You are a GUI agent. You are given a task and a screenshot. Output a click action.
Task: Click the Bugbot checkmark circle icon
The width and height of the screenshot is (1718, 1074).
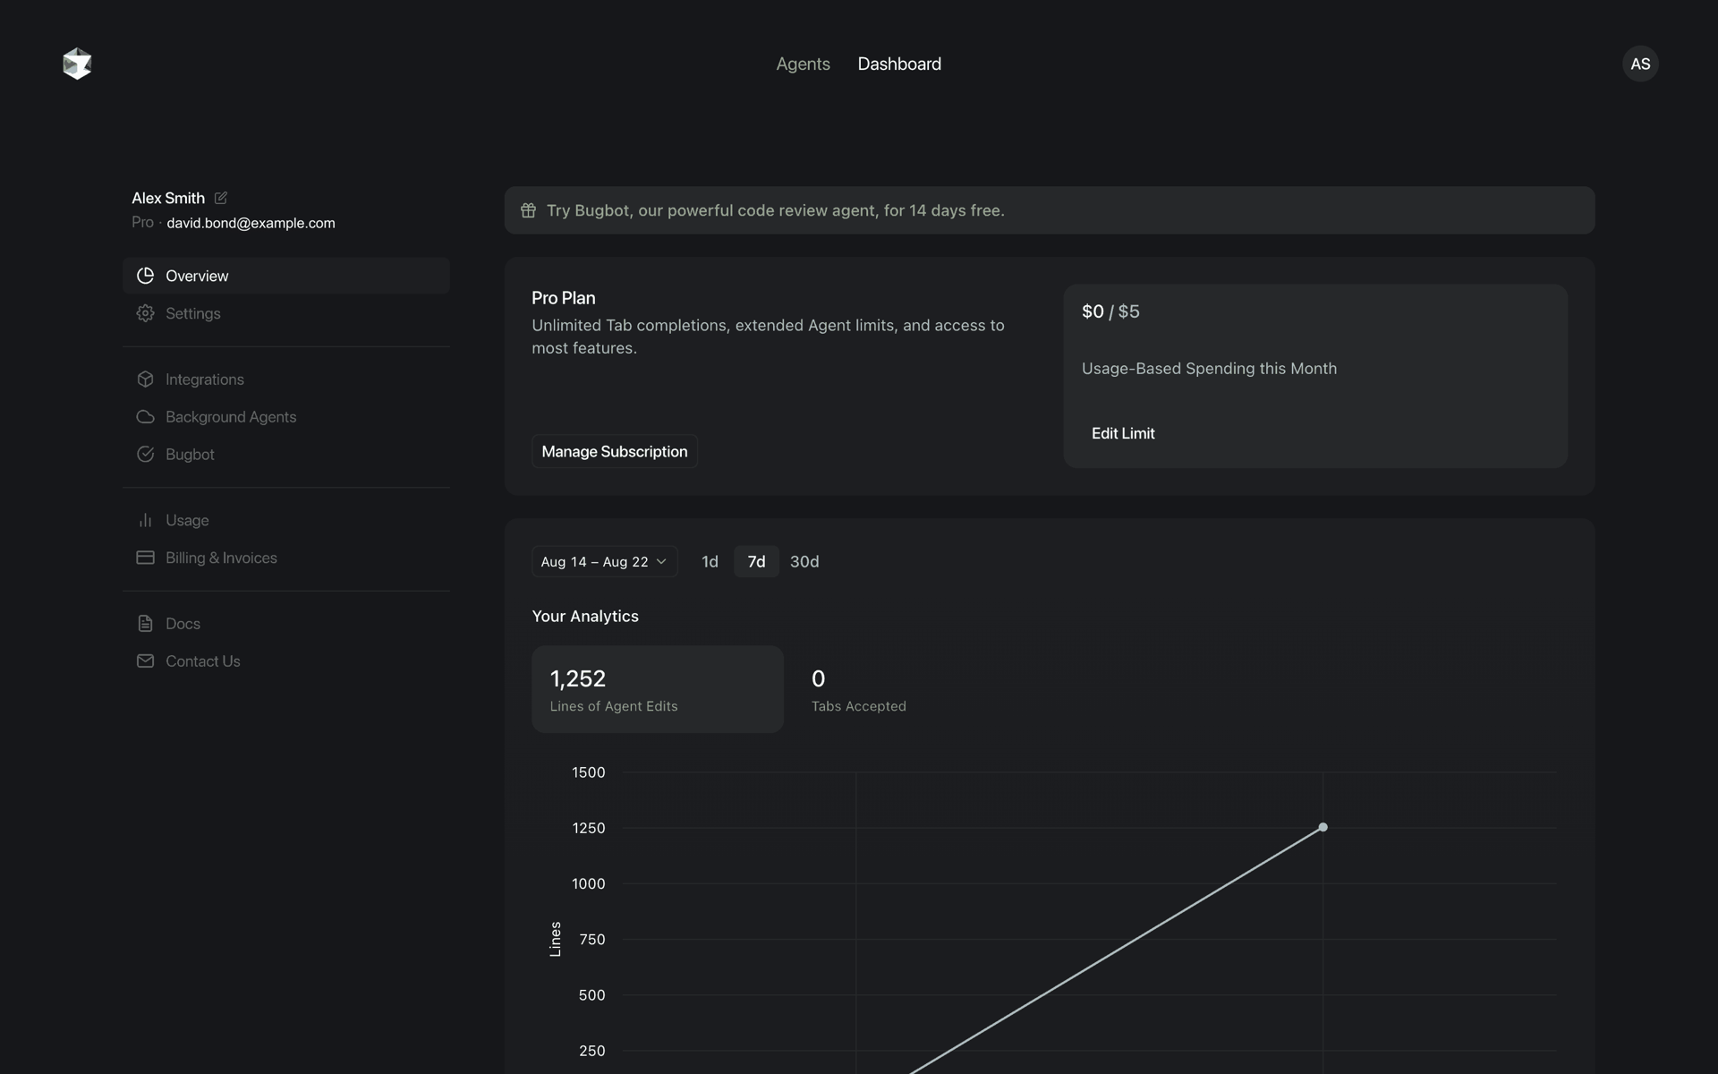click(x=145, y=455)
